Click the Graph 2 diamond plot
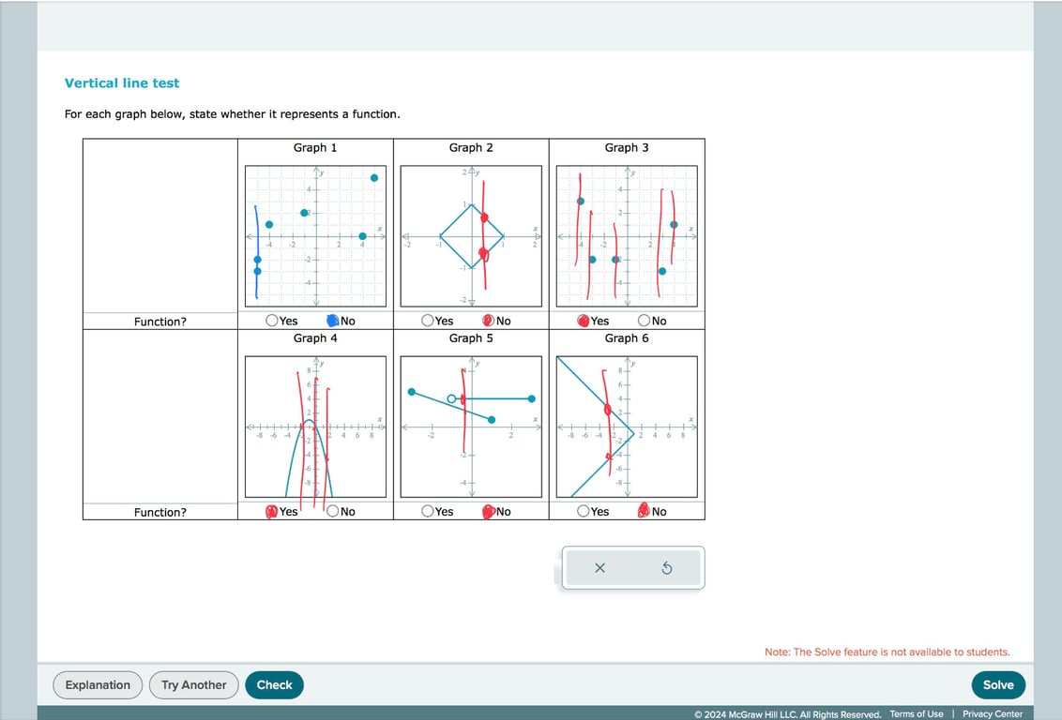The image size is (1062, 720). 471,236
